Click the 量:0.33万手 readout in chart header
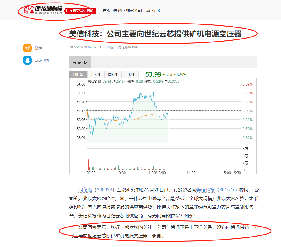This screenshot has width=281, height=247. click(174, 82)
